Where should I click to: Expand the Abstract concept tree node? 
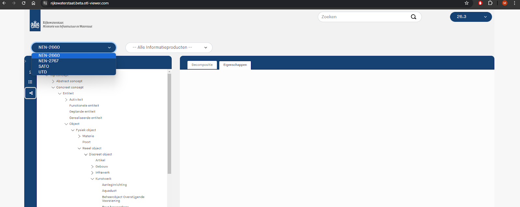[x=53, y=81]
